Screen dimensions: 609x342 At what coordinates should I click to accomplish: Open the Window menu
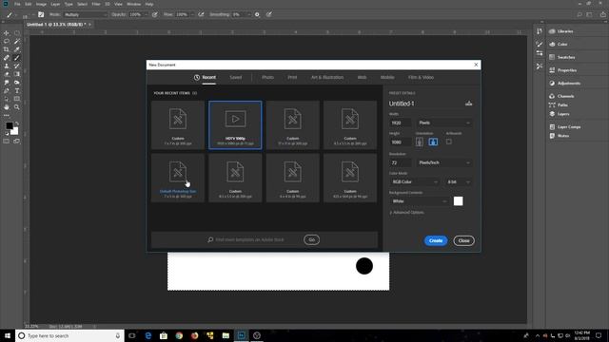click(133, 4)
